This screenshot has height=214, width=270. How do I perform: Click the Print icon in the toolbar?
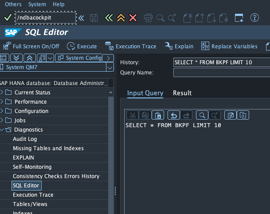pyautogui.click(x=148, y=18)
